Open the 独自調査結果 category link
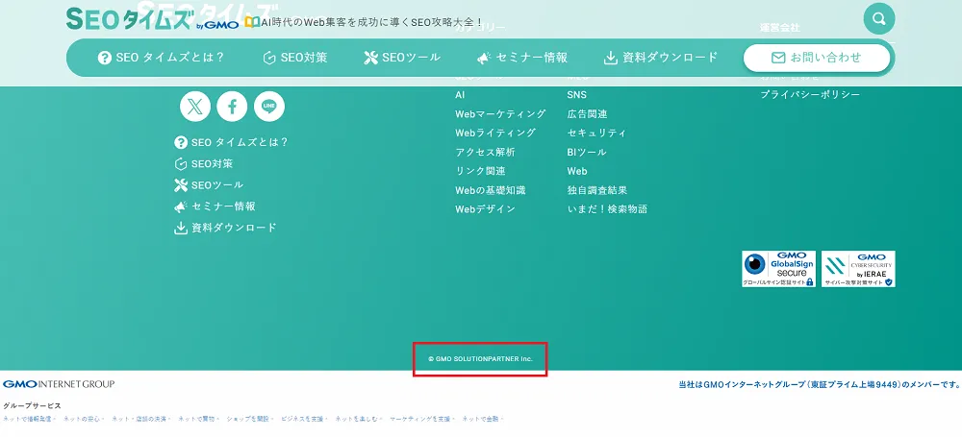Image resolution: width=962 pixels, height=437 pixels. pyautogui.click(x=597, y=190)
